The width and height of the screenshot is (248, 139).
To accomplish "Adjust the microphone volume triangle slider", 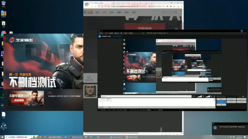I will point(199,96).
